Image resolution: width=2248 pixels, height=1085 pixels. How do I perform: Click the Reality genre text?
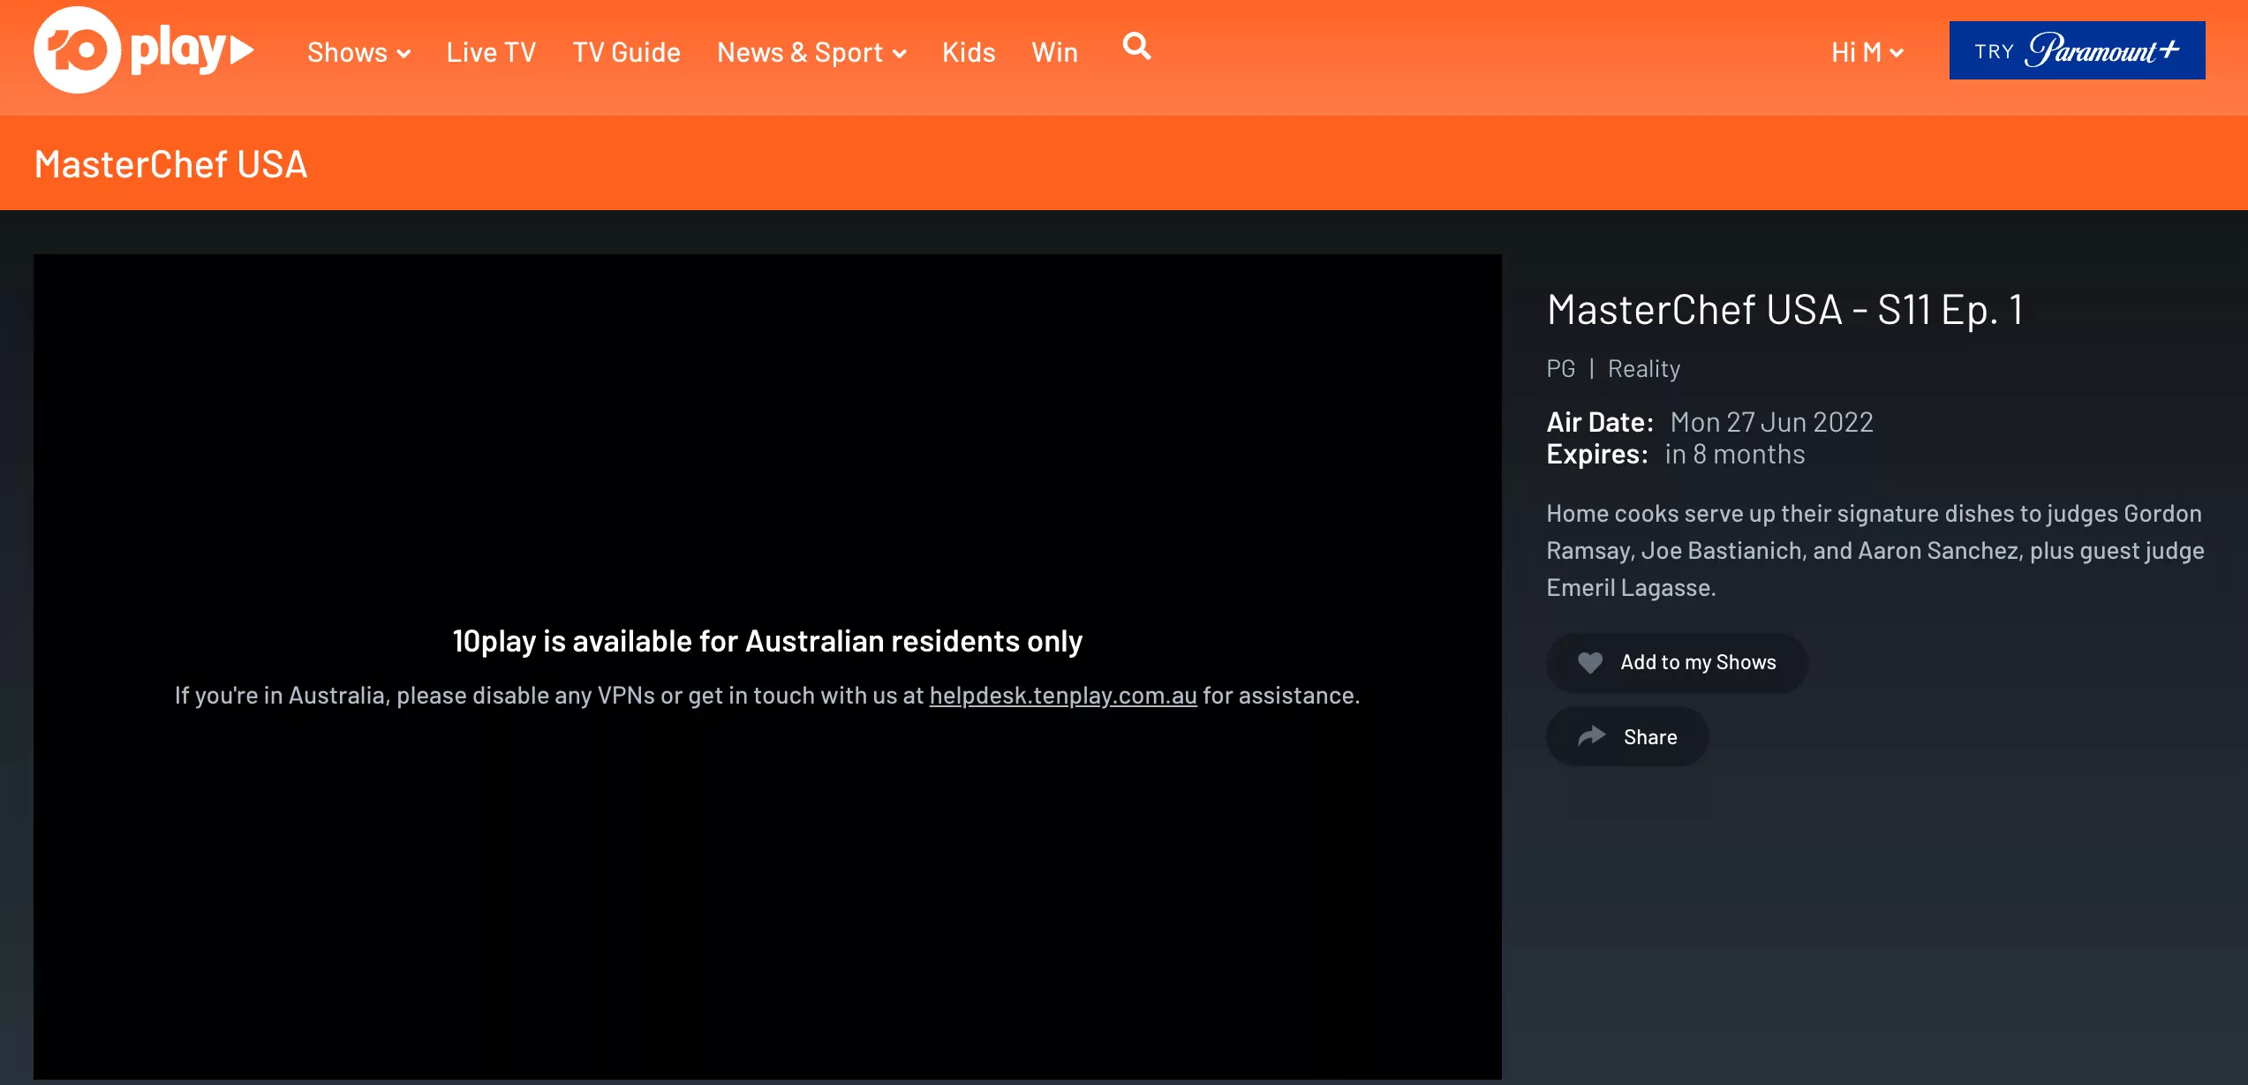click(x=1644, y=368)
